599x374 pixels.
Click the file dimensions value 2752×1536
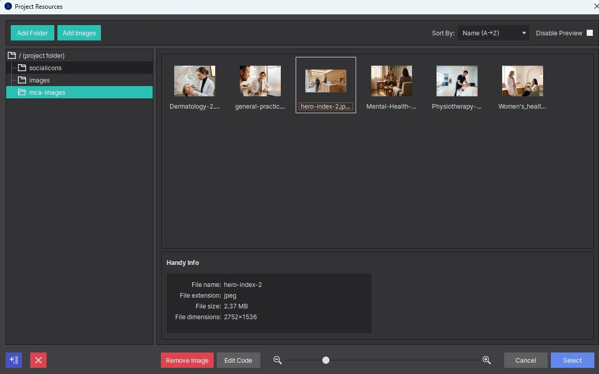point(240,317)
